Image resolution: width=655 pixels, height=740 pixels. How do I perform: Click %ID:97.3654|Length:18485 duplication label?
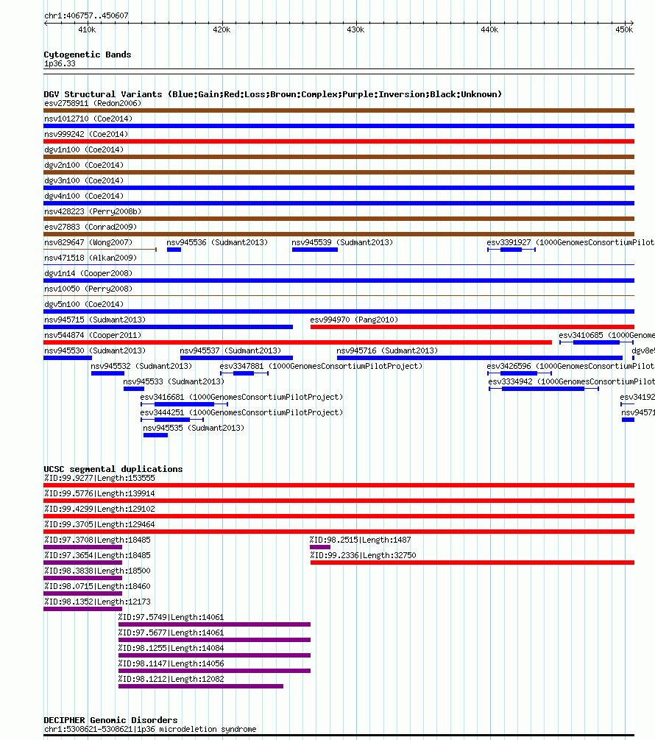pyautogui.click(x=97, y=555)
